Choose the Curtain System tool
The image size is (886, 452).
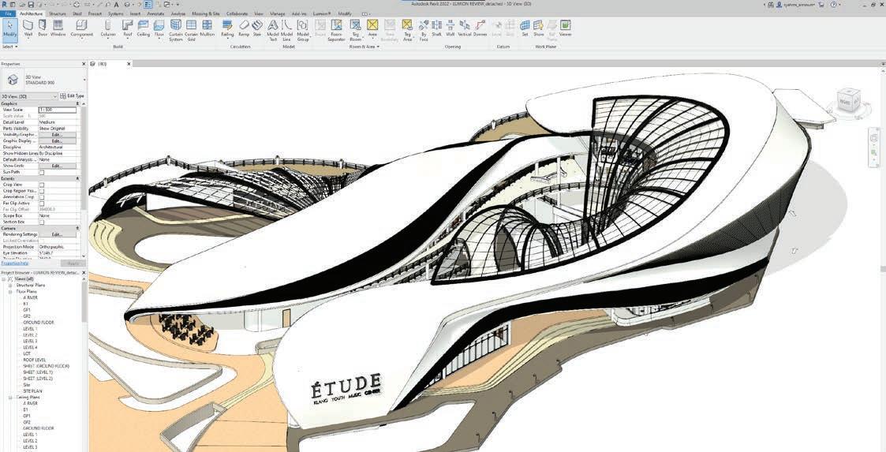(176, 31)
